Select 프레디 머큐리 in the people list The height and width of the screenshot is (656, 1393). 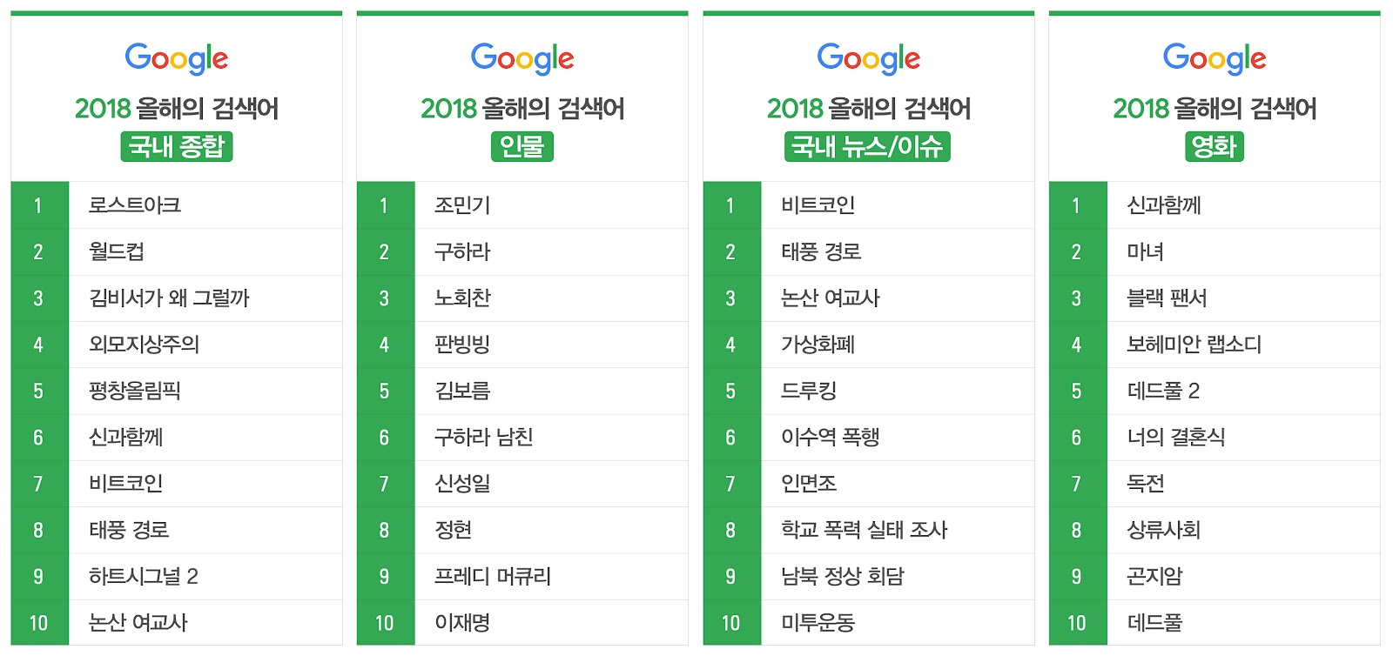493,577
